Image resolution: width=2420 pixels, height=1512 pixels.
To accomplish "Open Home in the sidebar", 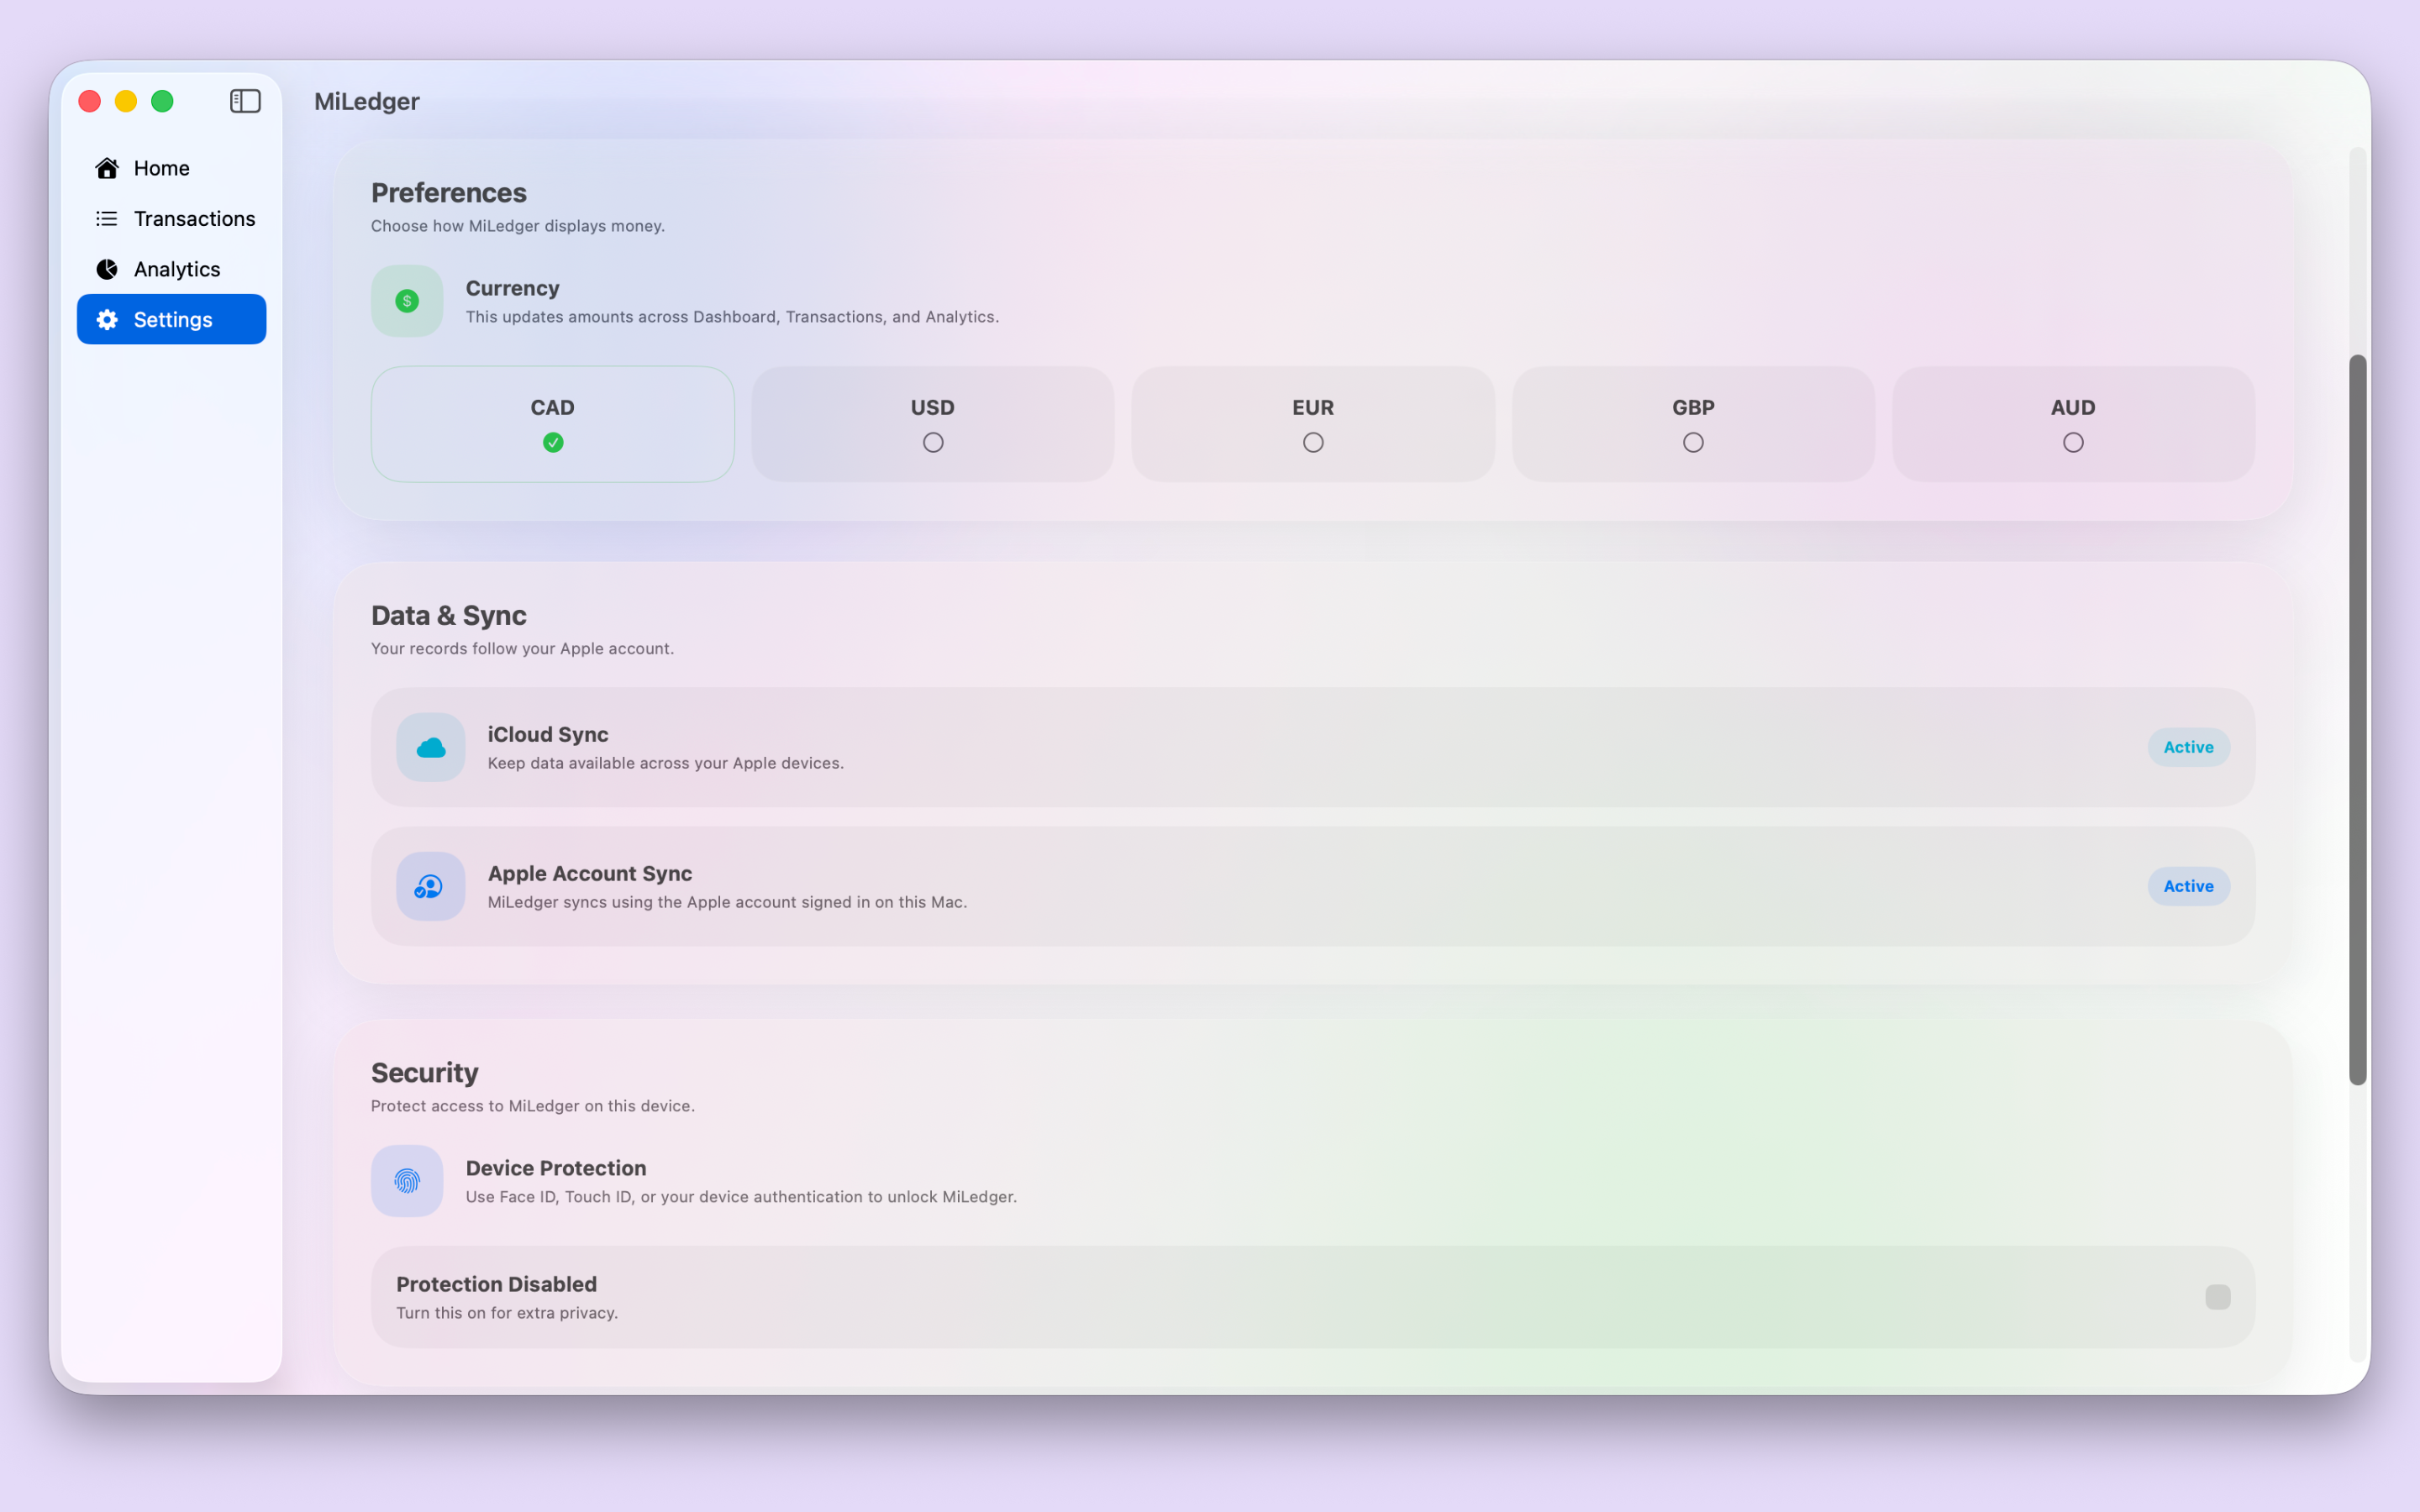I will click(172, 168).
